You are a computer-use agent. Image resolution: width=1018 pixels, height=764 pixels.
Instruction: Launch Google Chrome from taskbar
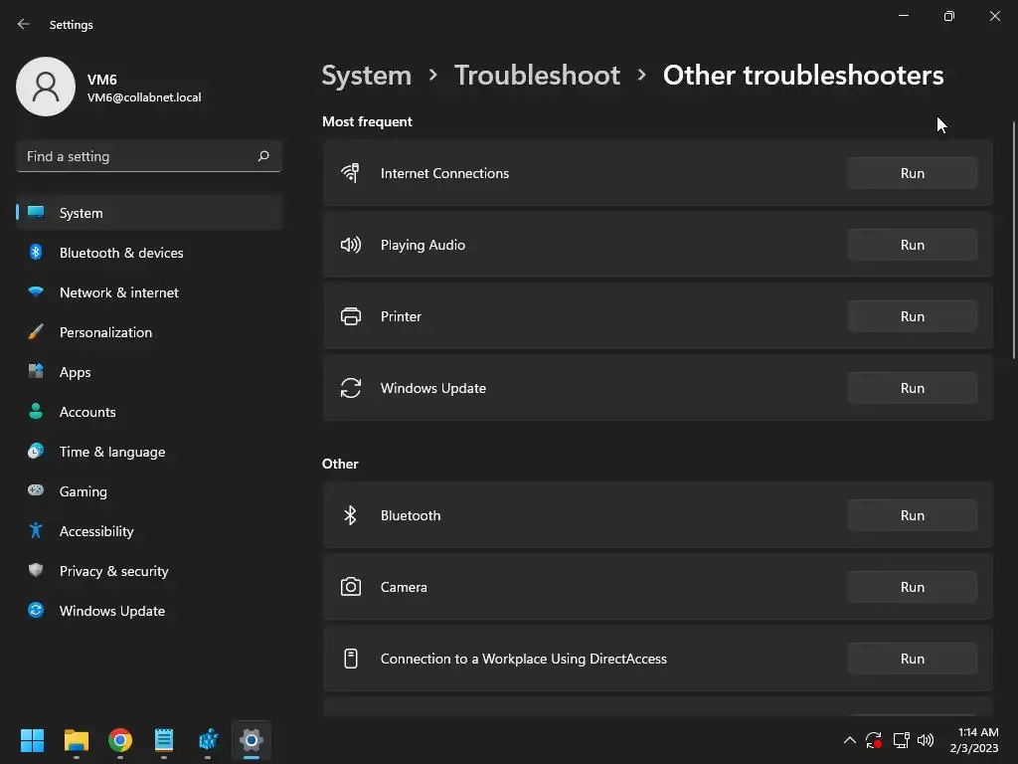[x=120, y=740]
